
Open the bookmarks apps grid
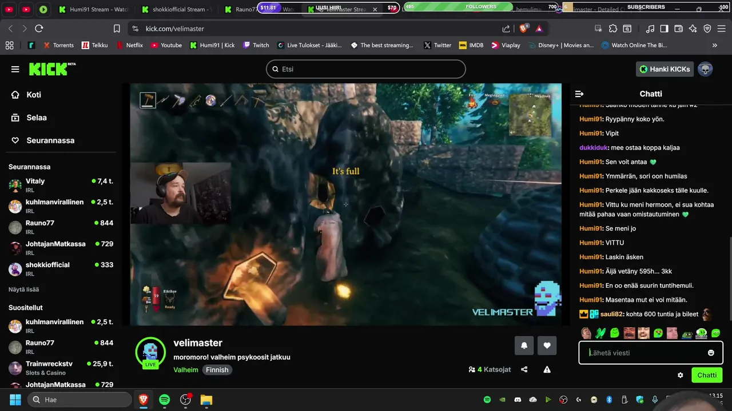9,45
